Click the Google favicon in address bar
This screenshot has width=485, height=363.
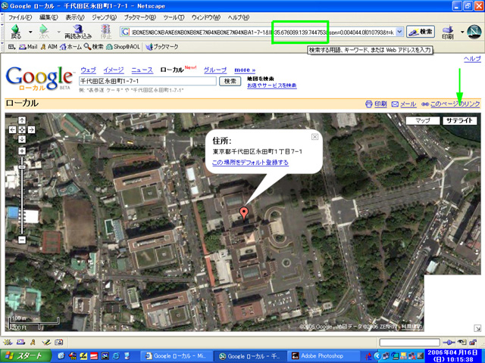pos(125,32)
